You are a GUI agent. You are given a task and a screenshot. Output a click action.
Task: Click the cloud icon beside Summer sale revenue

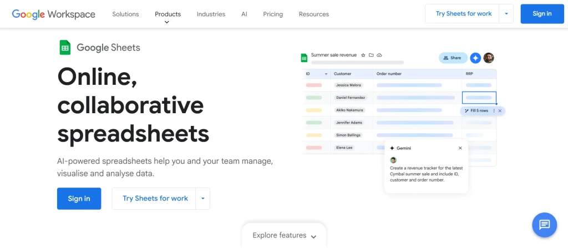pos(379,55)
